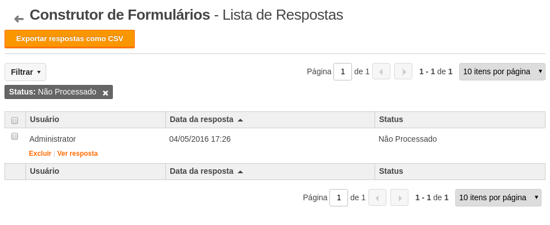Sort by Usuário column in top header
Viewport: 550px width, 225px height.
pyautogui.click(x=45, y=119)
